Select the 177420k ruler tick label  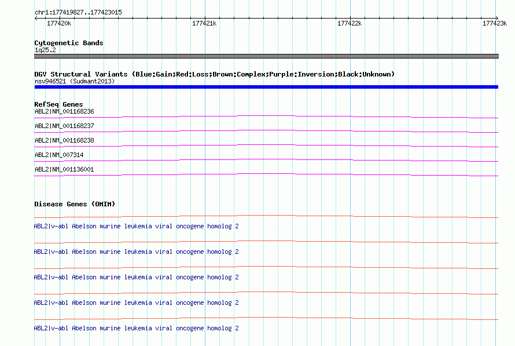tap(59, 23)
